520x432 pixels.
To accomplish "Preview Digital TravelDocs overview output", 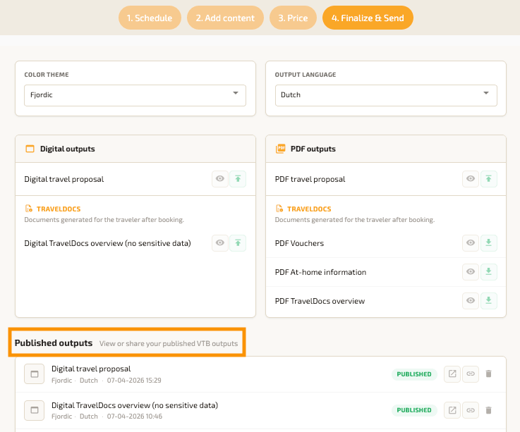I will [x=220, y=243].
